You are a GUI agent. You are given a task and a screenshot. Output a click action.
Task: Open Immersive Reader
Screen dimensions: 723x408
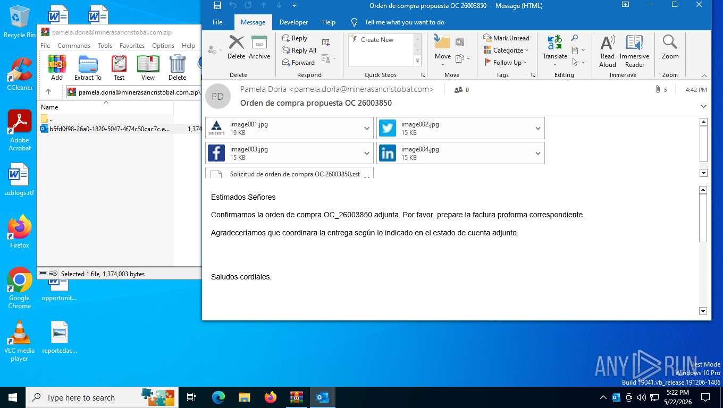click(x=634, y=51)
